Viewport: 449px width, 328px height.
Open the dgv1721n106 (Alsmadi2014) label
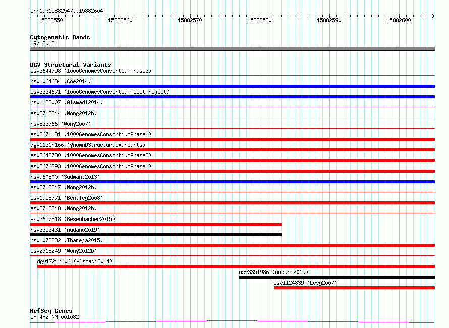point(75,261)
